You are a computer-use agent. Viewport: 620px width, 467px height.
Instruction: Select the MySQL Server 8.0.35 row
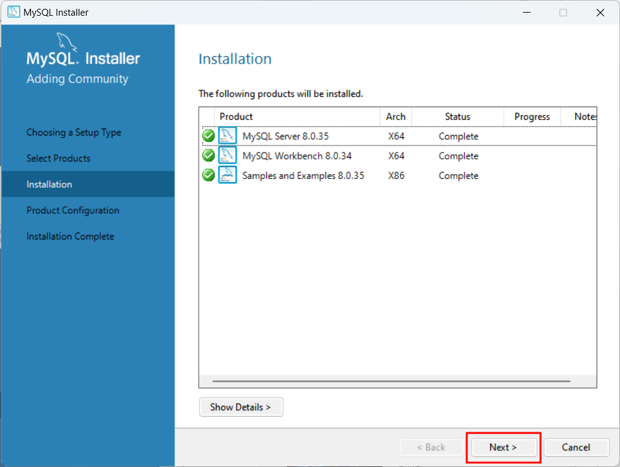(x=399, y=136)
